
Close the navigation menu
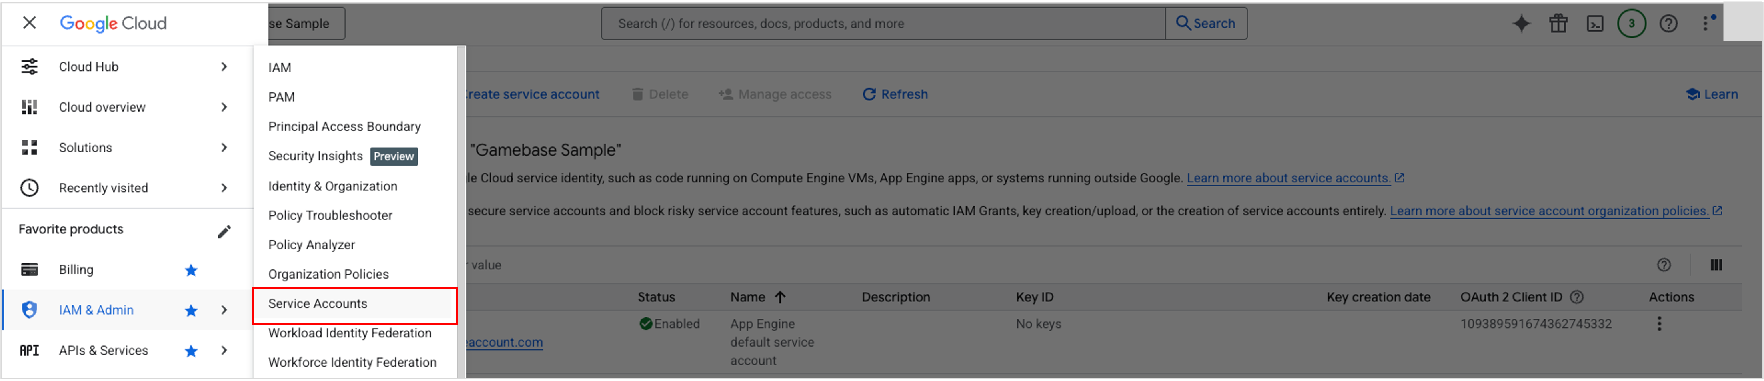30,22
